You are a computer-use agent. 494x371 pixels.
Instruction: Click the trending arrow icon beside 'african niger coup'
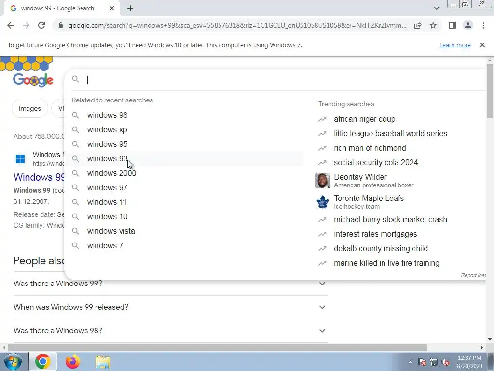322,119
